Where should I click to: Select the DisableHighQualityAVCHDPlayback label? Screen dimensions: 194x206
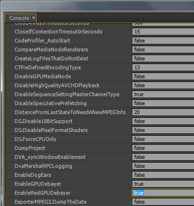click(x=57, y=85)
